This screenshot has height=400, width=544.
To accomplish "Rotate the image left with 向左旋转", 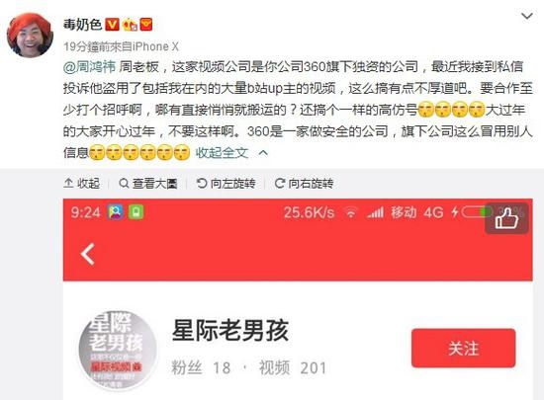I will click(x=226, y=183).
